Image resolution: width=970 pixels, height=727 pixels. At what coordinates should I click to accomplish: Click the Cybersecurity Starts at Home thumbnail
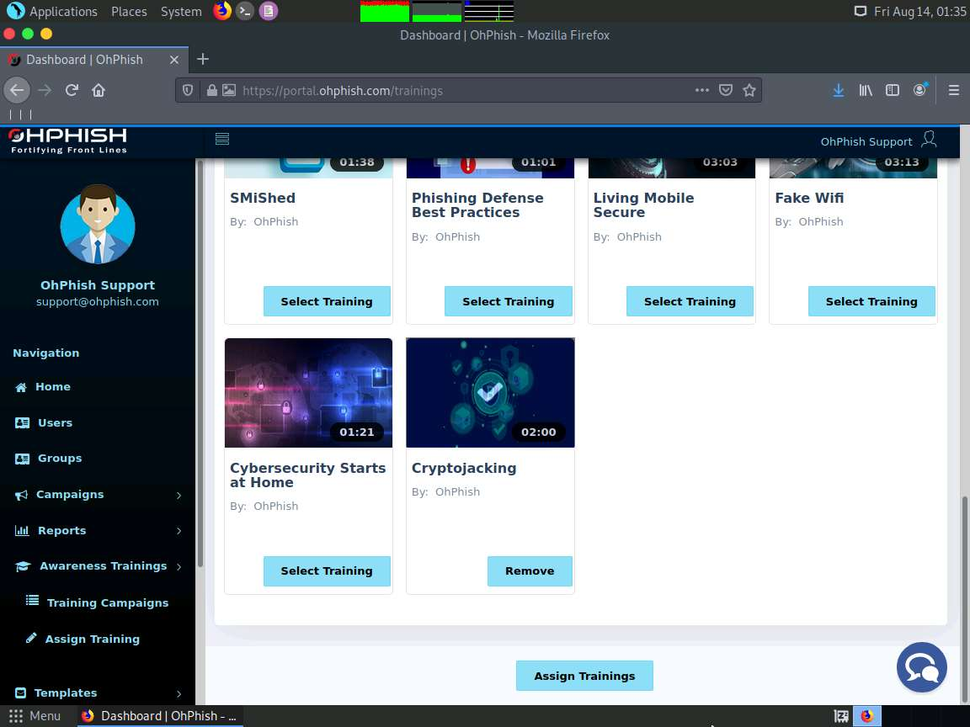click(x=308, y=393)
